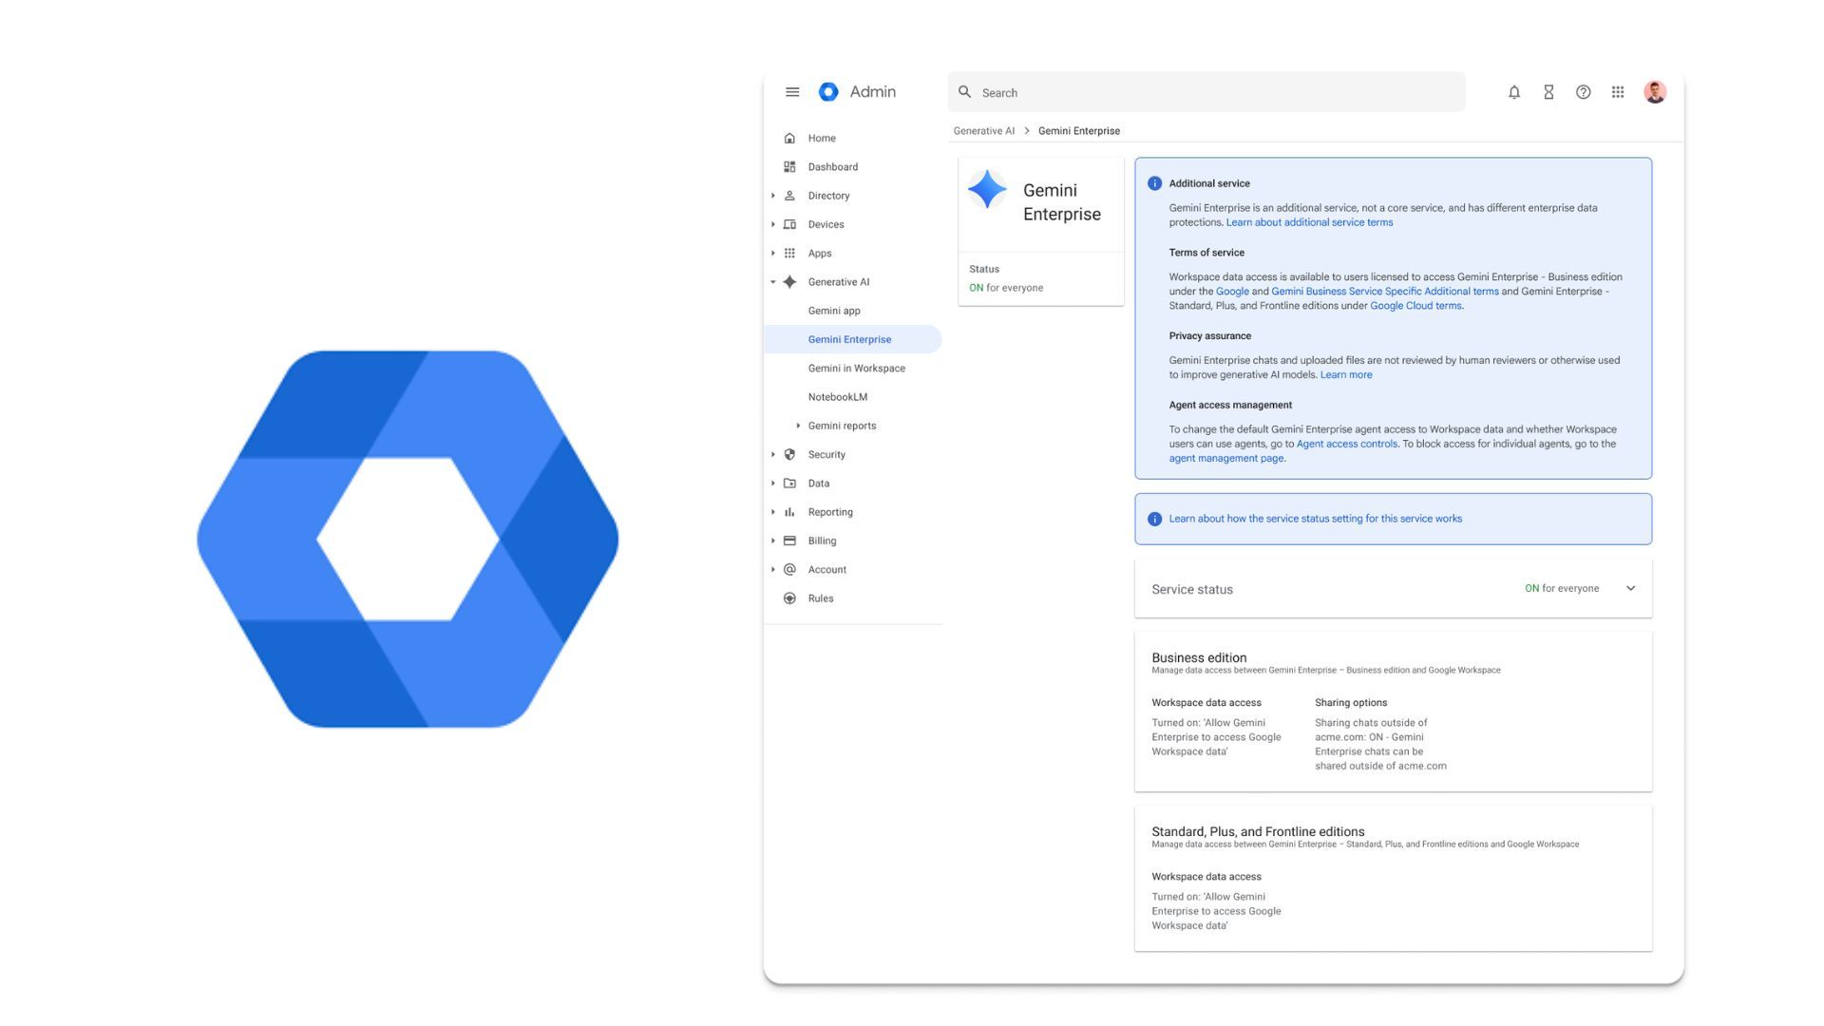Click Workspace data access under Business edition
The height and width of the screenshot is (1026, 1824).
pos(1206,703)
